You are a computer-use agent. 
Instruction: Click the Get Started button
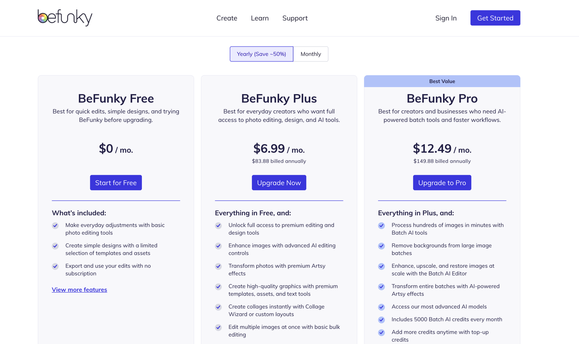click(x=495, y=18)
